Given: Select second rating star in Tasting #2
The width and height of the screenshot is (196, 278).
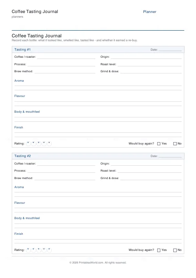Looking at the screenshot, I should click(33, 250).
